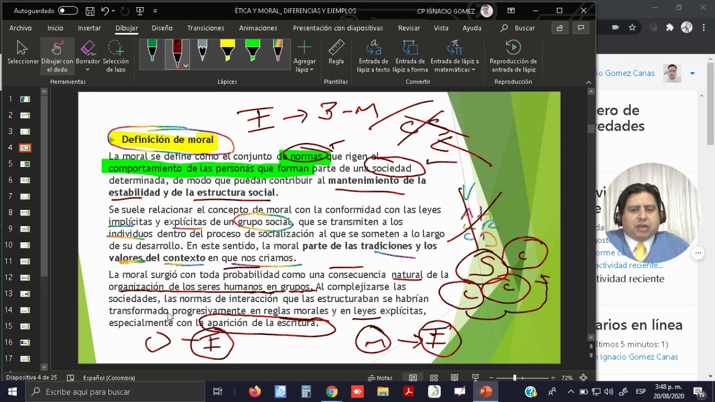Screen dimensions: 715x402
Task: Open Presentación con diapositivas tab
Action: (338, 28)
